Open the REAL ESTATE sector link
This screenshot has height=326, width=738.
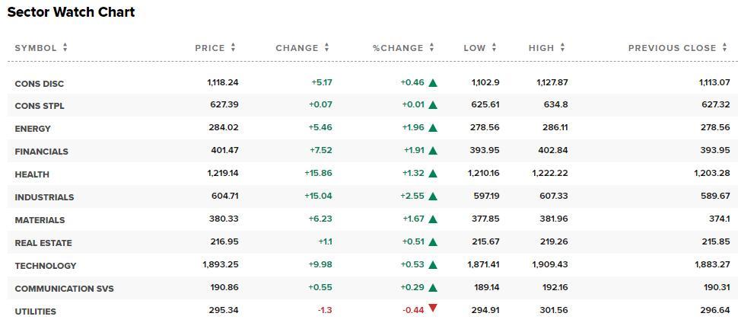(43, 243)
